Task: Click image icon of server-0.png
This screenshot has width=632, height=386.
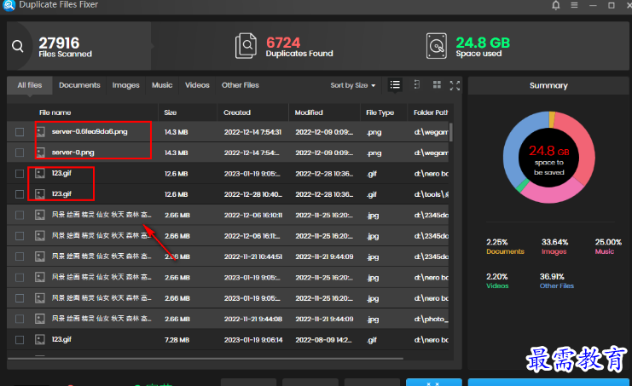Action: pos(40,153)
